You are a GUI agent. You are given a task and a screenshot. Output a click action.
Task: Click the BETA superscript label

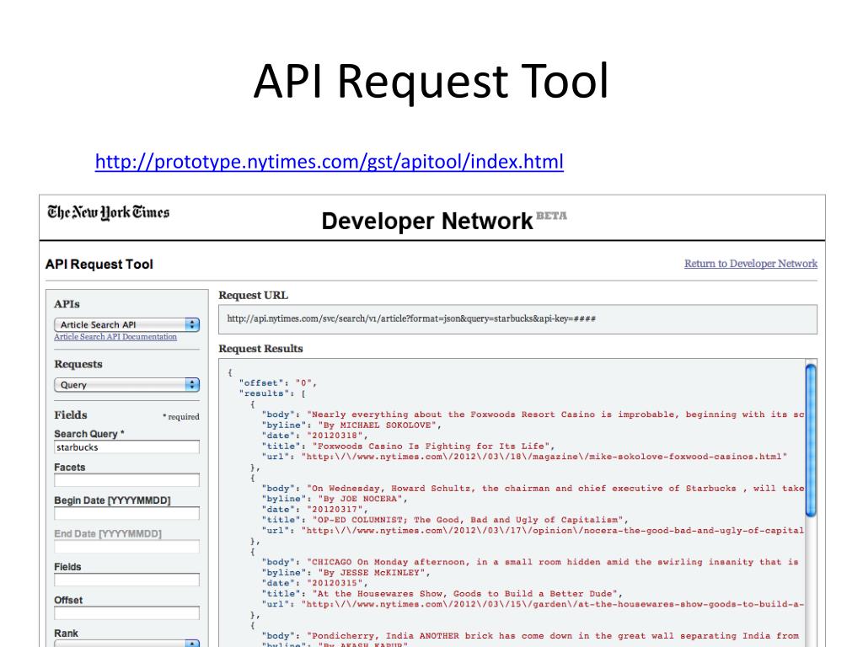pyautogui.click(x=551, y=216)
